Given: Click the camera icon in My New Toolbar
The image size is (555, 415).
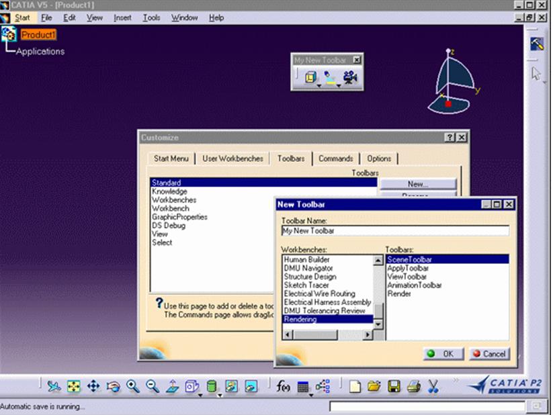Looking at the screenshot, I should [350, 77].
